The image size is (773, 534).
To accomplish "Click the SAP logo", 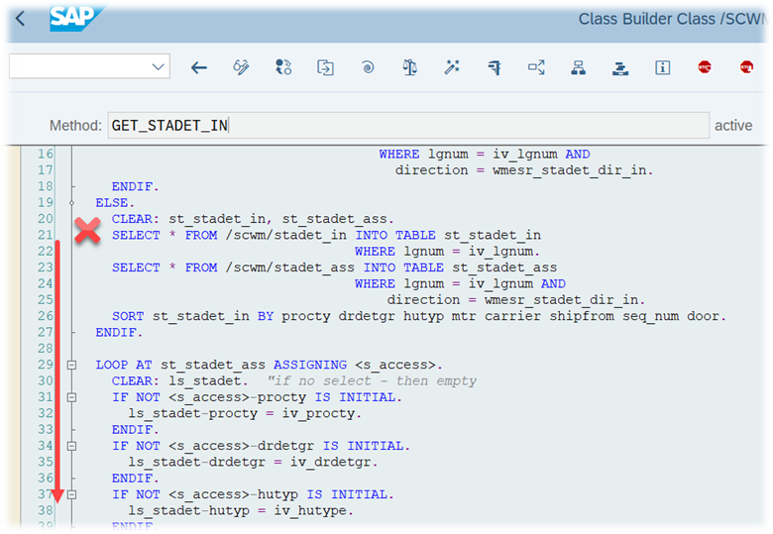I will [77, 19].
